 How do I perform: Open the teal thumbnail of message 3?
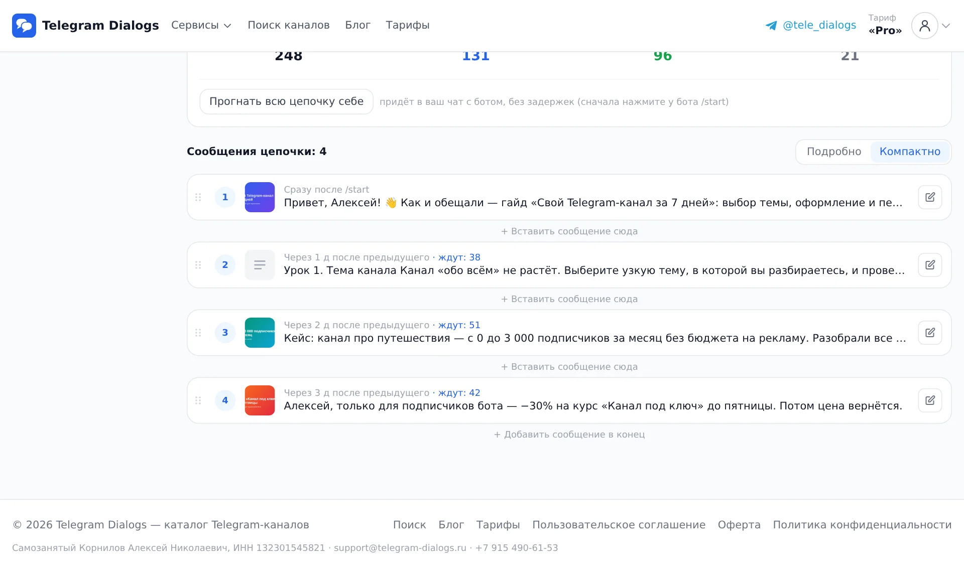click(260, 333)
